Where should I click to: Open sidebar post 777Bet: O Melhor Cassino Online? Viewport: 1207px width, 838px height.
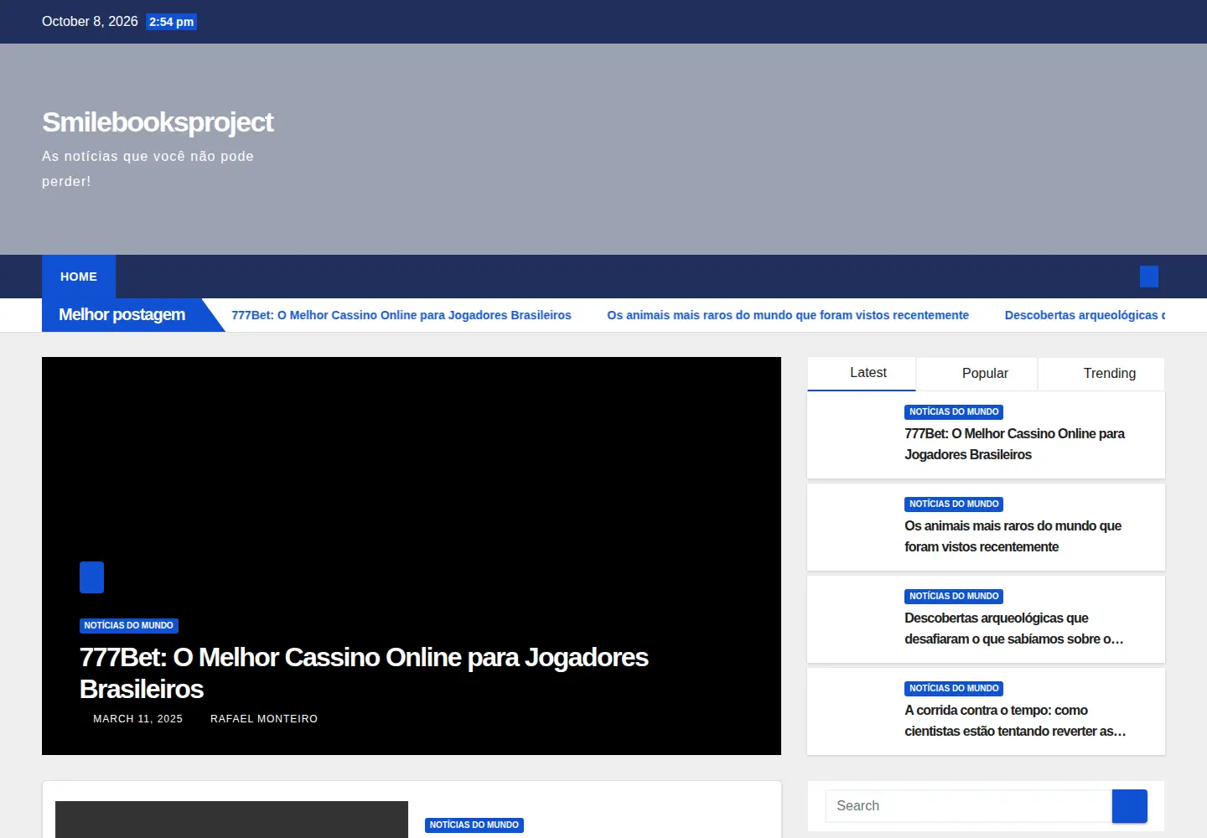tap(1014, 444)
